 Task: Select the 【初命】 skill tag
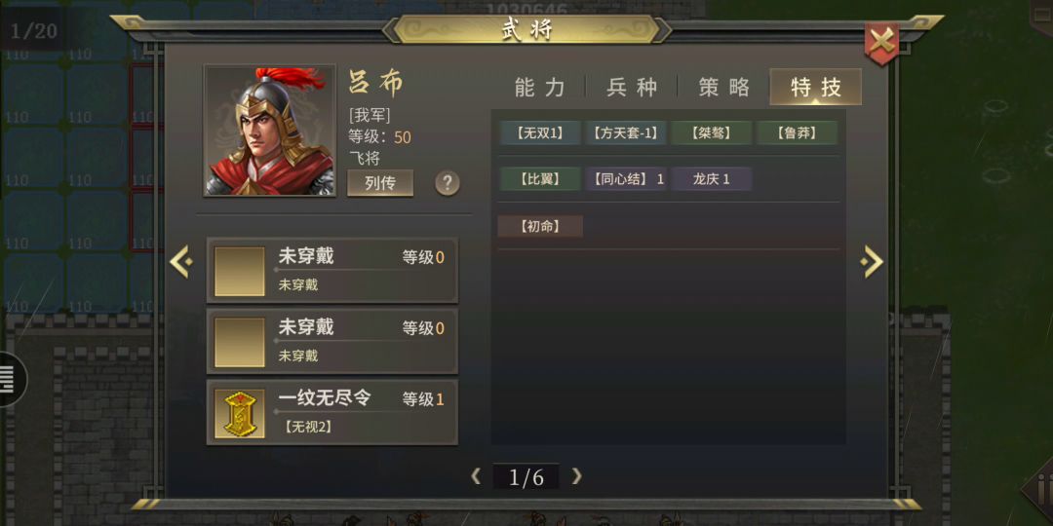tap(540, 226)
